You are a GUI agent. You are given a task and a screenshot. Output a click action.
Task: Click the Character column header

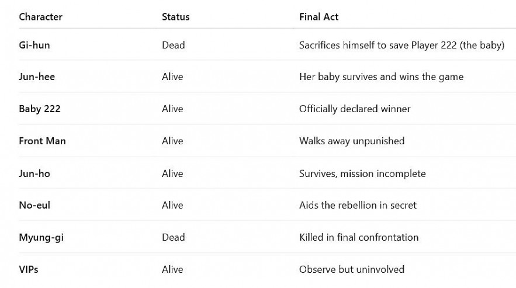coord(40,17)
